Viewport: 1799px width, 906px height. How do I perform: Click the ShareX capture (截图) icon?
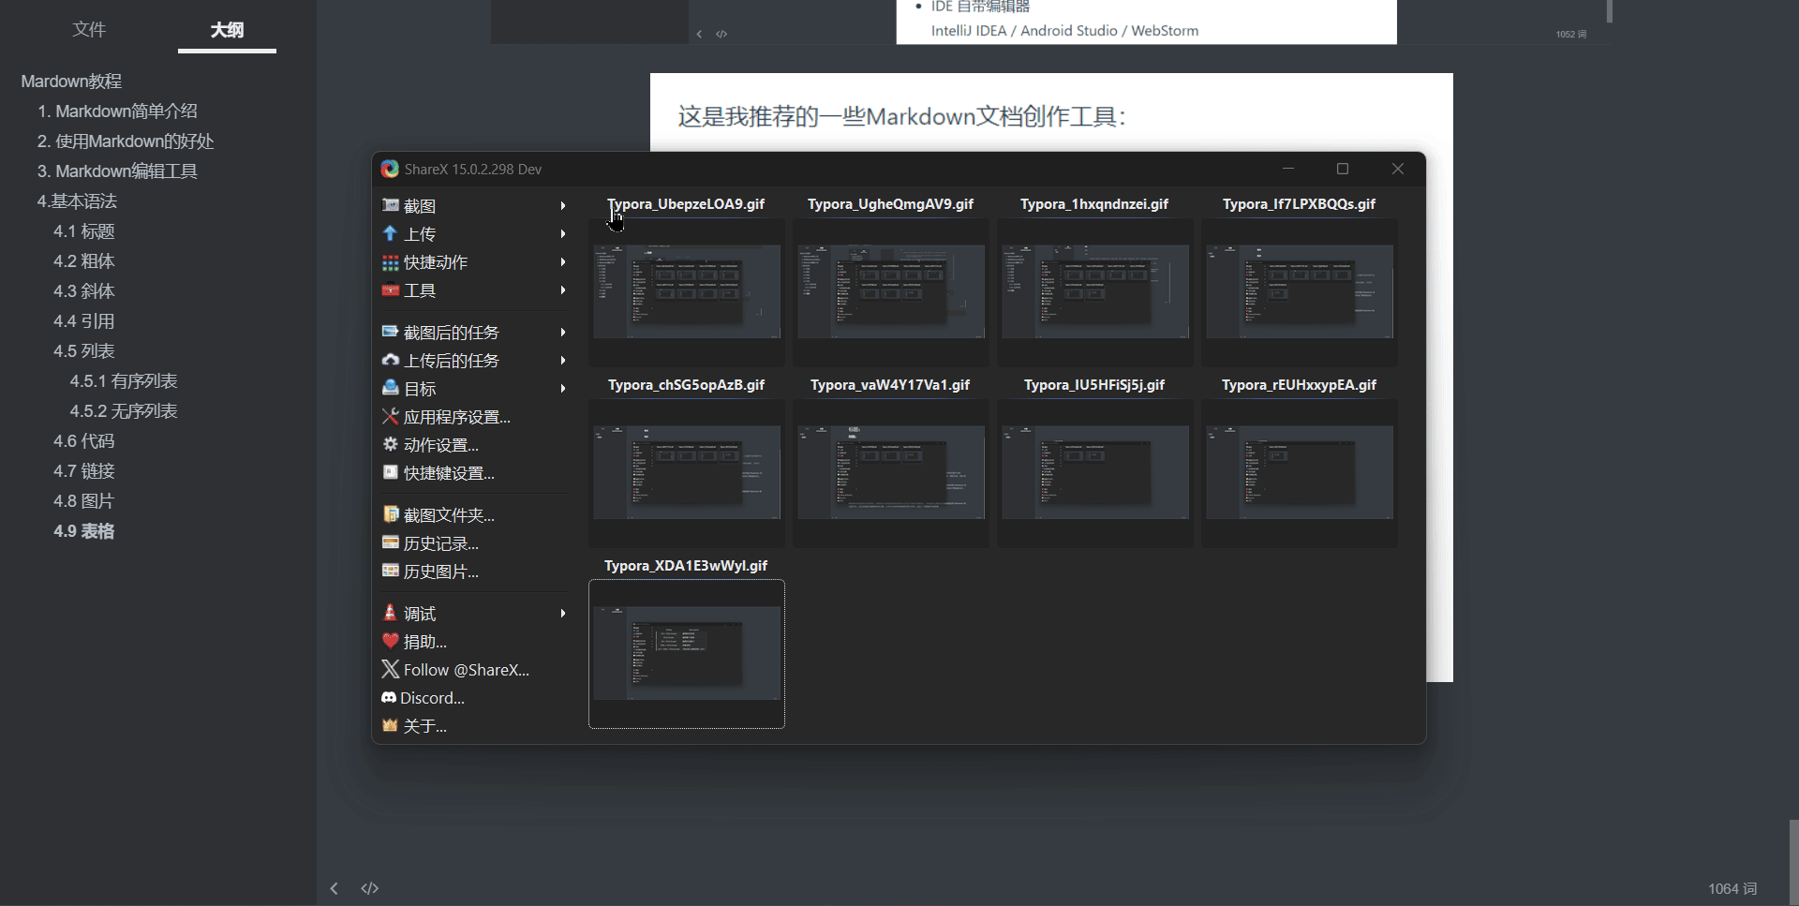(391, 205)
